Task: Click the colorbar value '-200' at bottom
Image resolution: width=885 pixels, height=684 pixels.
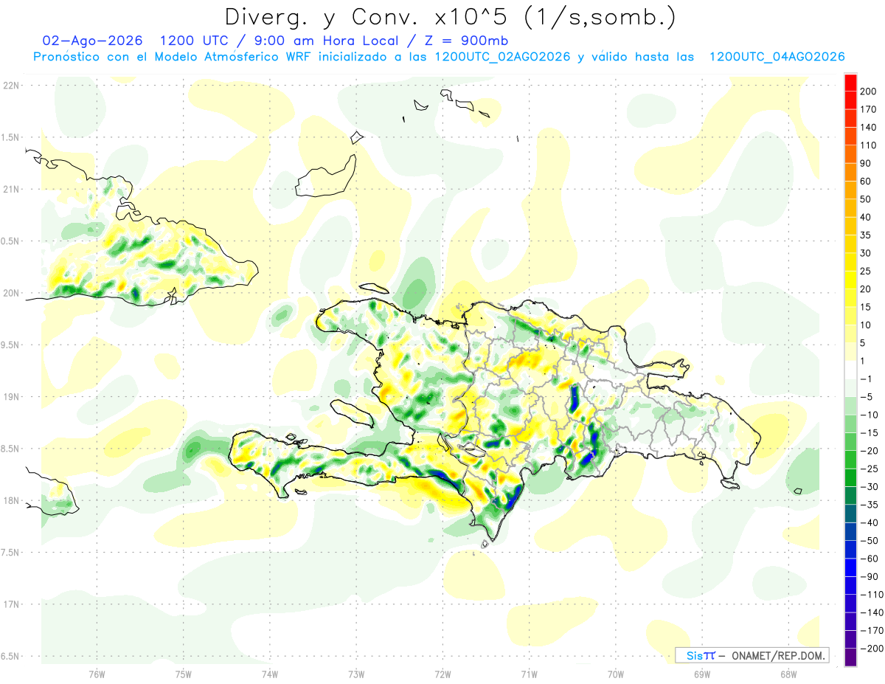Action: [872, 649]
